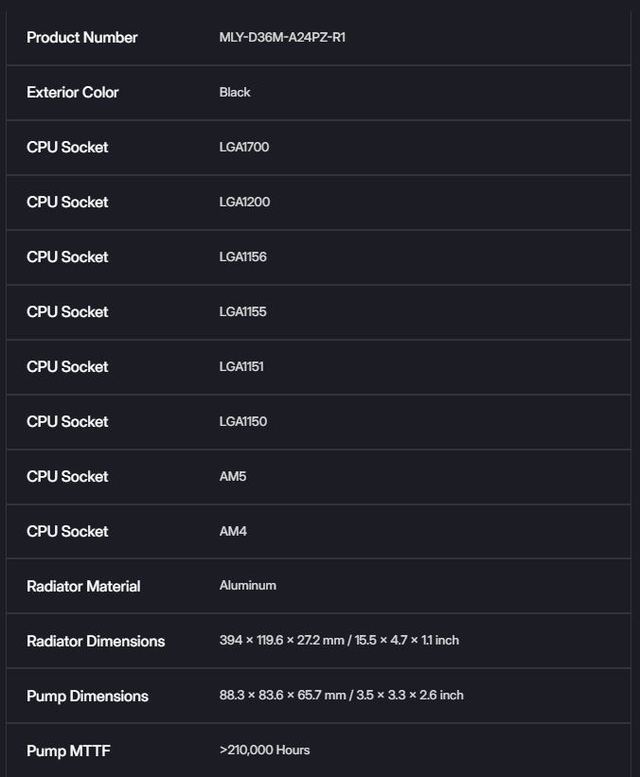
Task: Click product number MLY-D36M-A24PZ-R1
Action: pyautogui.click(x=282, y=37)
